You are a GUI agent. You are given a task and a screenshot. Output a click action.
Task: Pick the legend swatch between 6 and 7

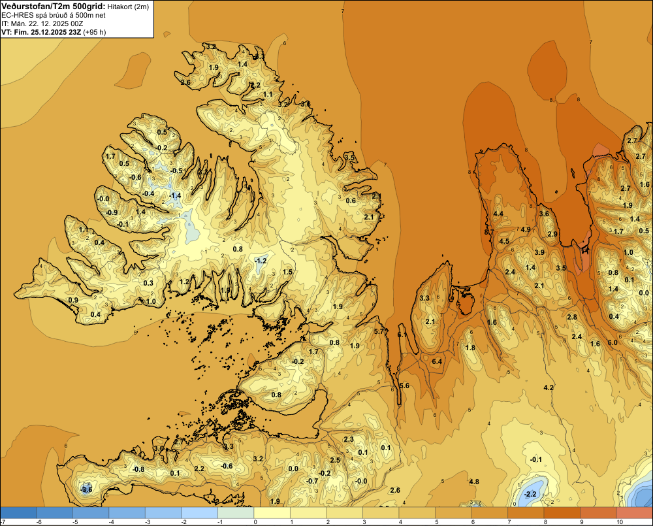489,513
